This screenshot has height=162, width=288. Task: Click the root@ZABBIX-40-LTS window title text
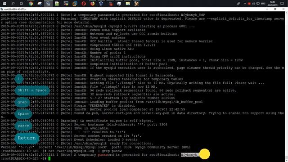(15, 9)
